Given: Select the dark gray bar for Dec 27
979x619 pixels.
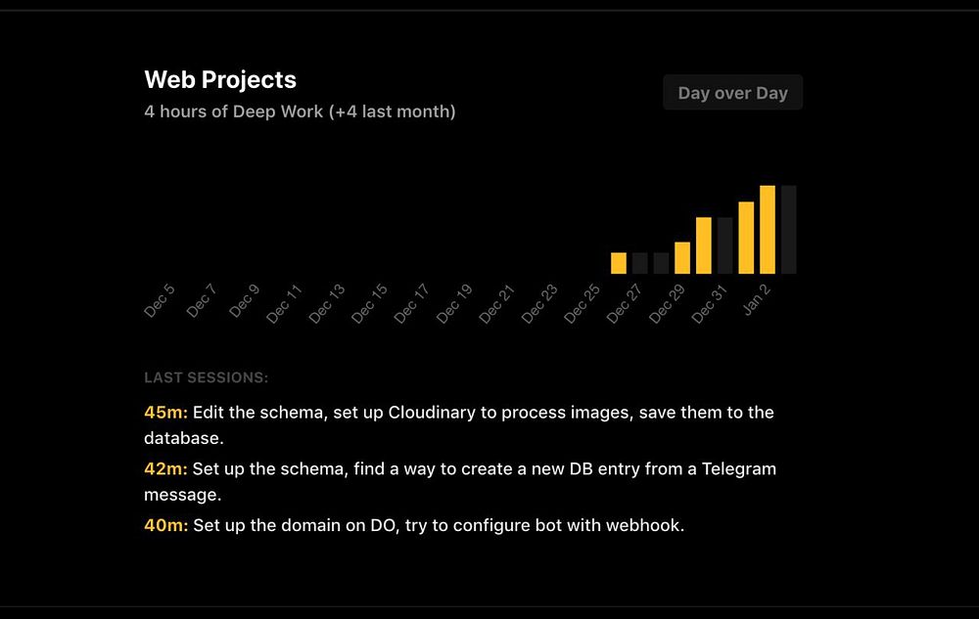Looking at the screenshot, I should pyautogui.click(x=640, y=263).
